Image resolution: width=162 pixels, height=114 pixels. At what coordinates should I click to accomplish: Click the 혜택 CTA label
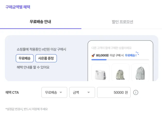coord(12,92)
